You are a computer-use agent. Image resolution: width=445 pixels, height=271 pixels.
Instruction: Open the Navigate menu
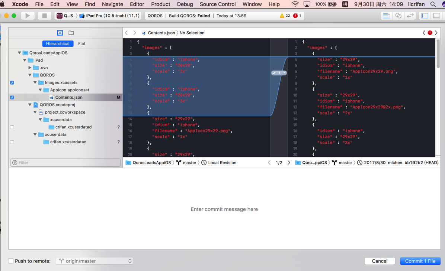point(112,4)
